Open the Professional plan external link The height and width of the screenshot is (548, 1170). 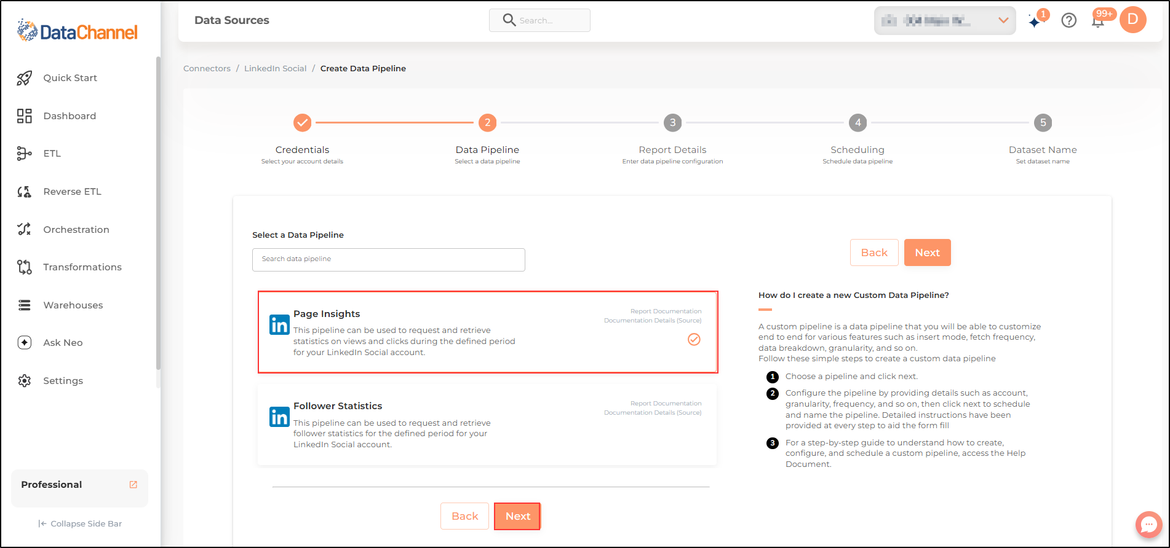pyautogui.click(x=133, y=485)
